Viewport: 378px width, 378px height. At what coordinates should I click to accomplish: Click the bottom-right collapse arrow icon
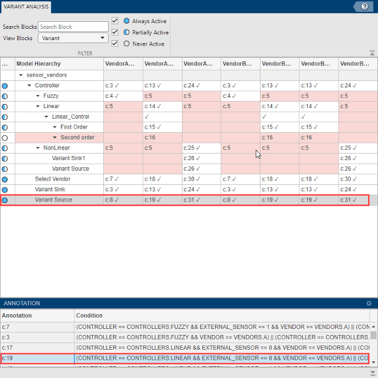(x=372, y=373)
